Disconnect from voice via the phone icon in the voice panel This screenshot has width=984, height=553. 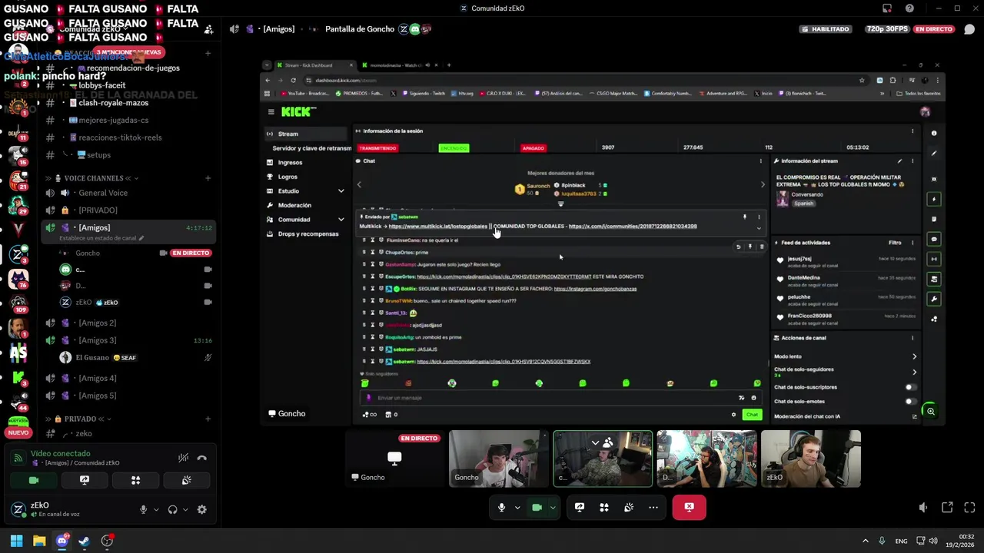[x=201, y=458]
